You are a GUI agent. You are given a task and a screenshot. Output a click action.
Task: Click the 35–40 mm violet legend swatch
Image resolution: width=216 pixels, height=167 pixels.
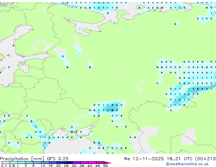click(x=84, y=163)
